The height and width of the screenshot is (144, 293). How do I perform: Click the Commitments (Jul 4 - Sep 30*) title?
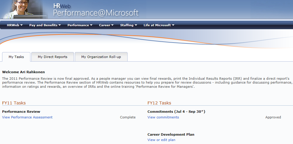coord(176,112)
